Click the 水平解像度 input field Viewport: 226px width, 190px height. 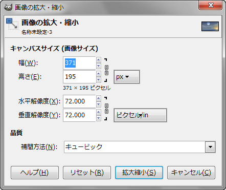[79, 101]
